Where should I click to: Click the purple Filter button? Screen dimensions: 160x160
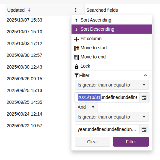[131, 142]
